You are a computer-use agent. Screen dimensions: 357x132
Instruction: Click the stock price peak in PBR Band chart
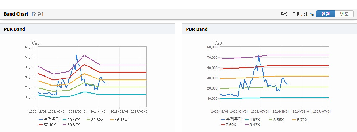258,55
